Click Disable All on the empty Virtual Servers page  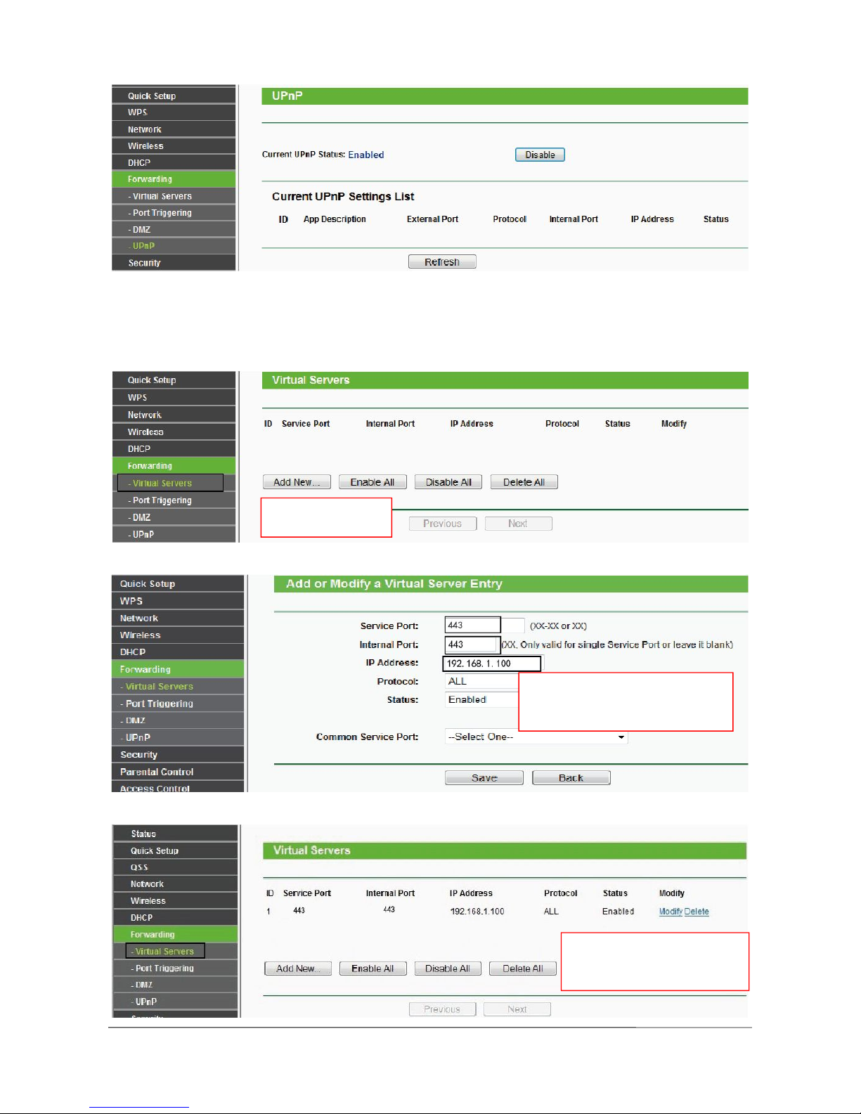click(x=448, y=482)
